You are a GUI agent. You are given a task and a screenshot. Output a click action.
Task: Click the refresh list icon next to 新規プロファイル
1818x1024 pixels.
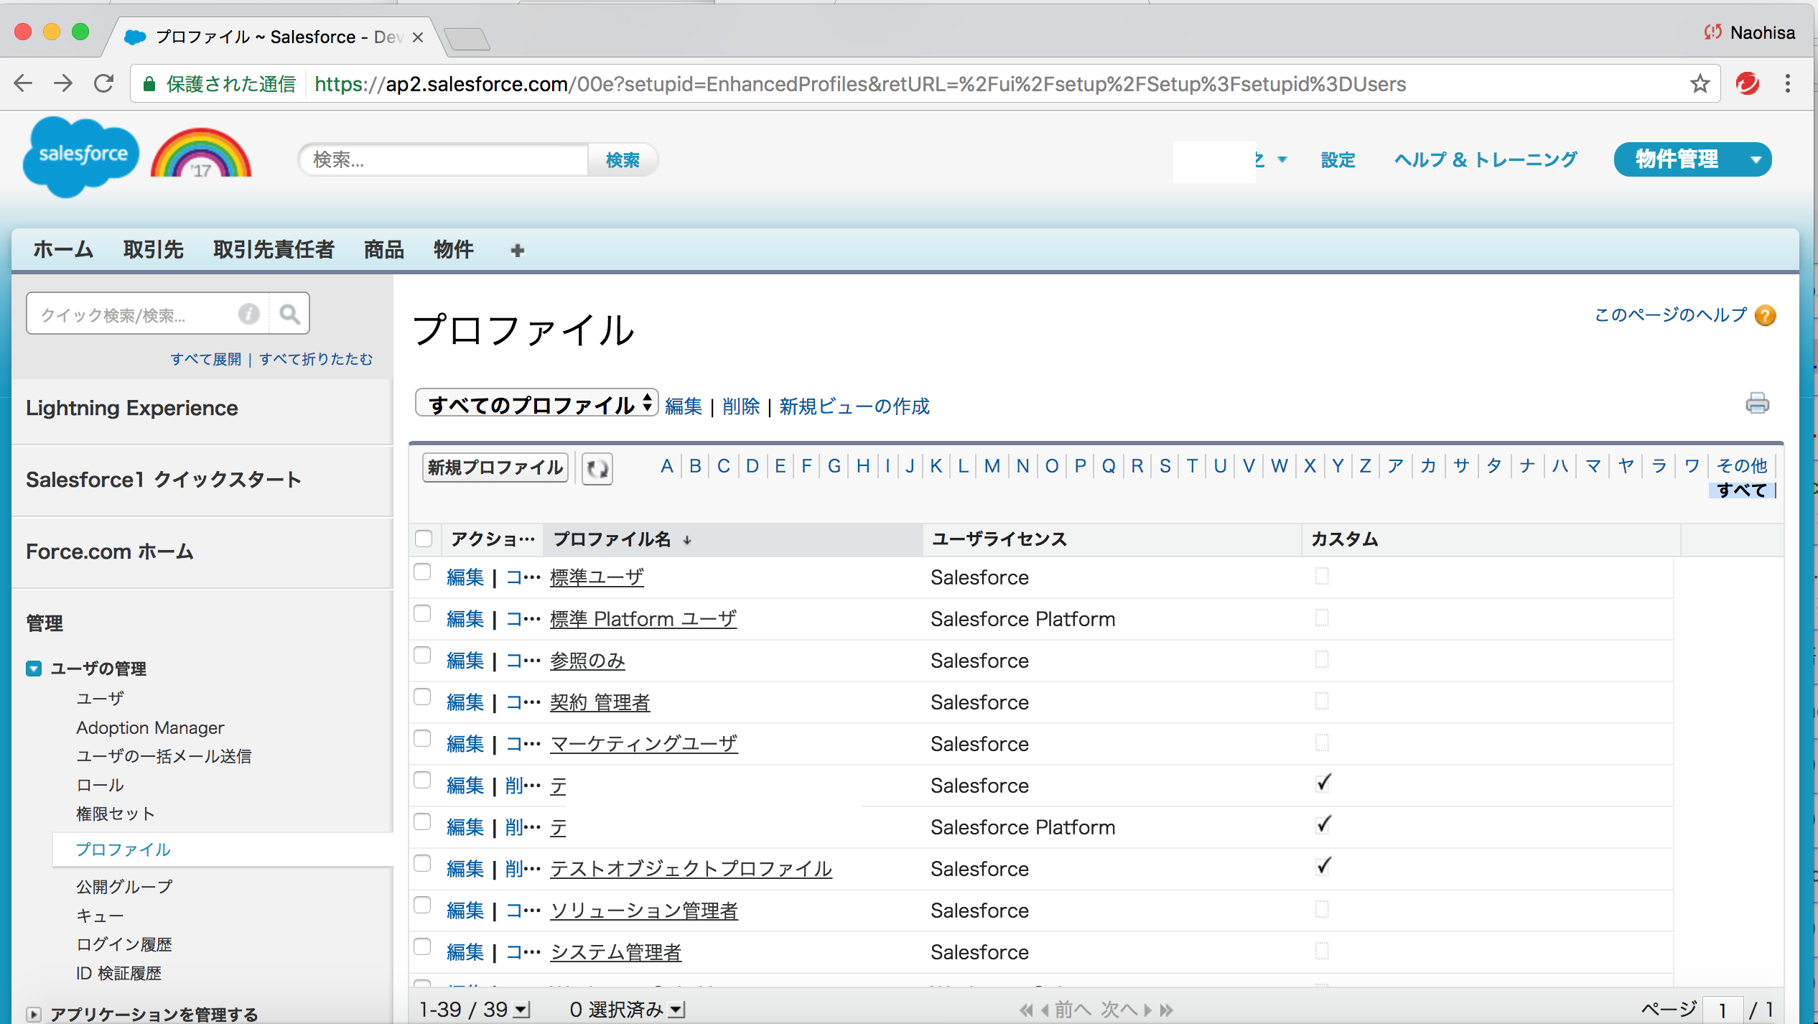click(597, 468)
